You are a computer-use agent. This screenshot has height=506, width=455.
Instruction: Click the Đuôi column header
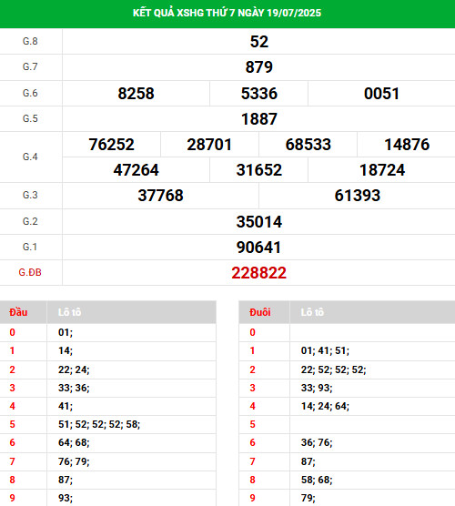tap(259, 312)
